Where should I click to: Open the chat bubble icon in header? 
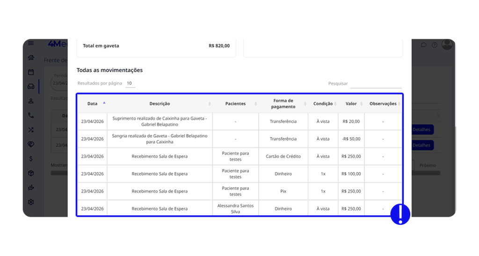(x=423, y=45)
